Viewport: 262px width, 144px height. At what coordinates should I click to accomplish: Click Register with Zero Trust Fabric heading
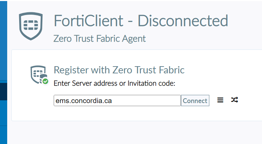coord(119,70)
